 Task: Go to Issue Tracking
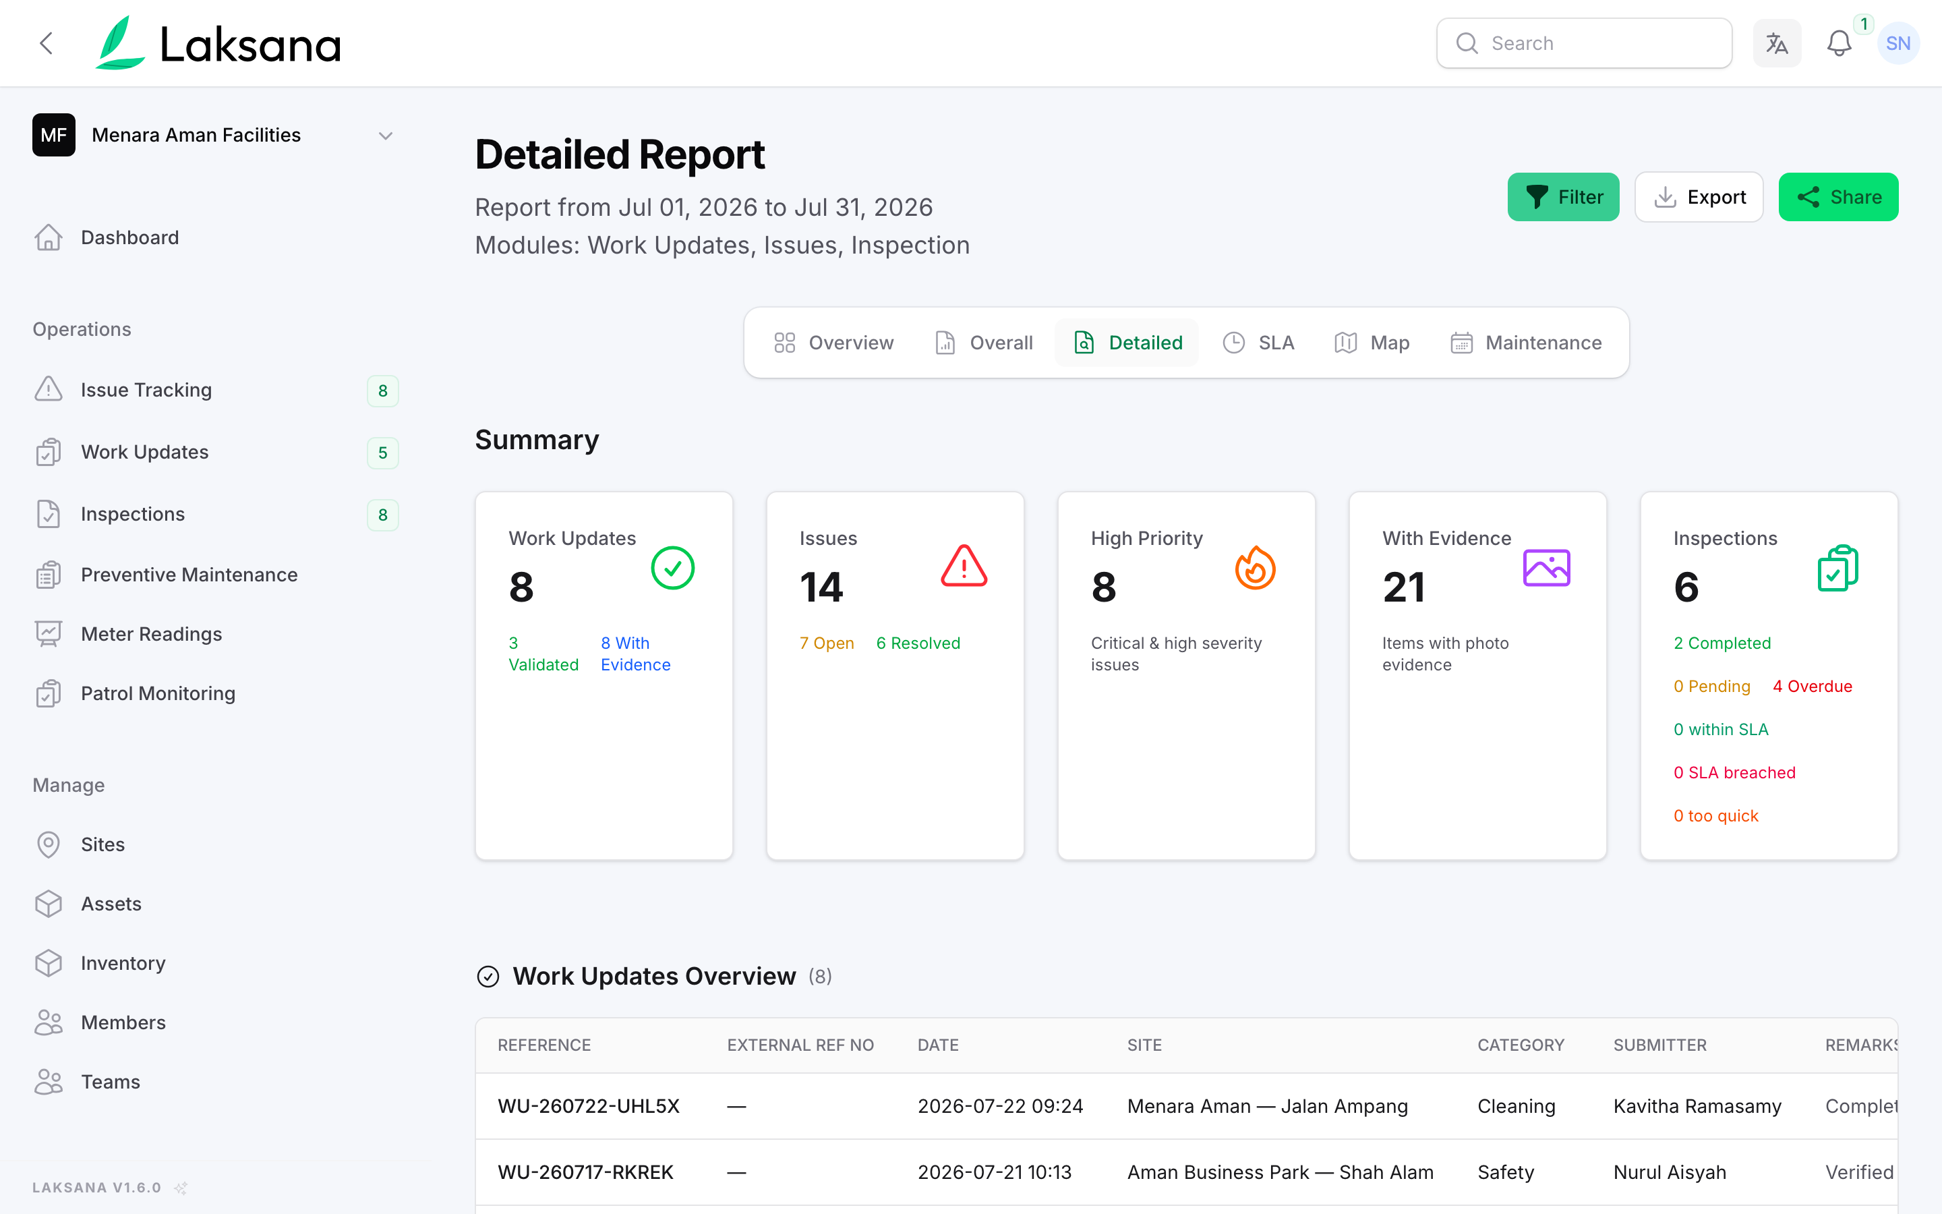click(x=146, y=391)
